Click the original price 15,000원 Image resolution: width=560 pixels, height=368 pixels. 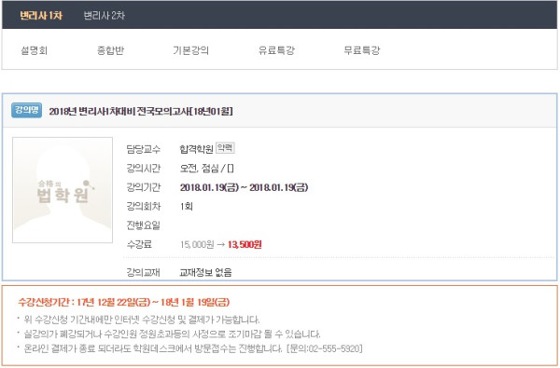197,244
